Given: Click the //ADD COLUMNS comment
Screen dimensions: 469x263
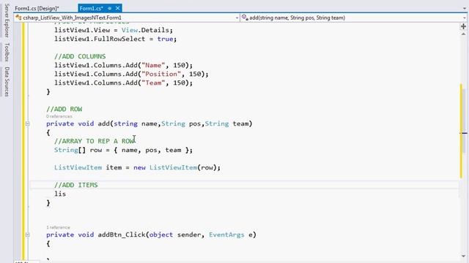Looking at the screenshot, I should click(80, 56).
